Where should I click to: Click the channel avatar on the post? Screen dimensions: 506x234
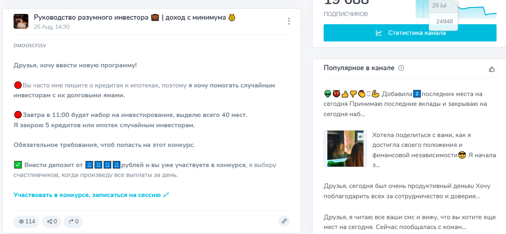(x=21, y=21)
